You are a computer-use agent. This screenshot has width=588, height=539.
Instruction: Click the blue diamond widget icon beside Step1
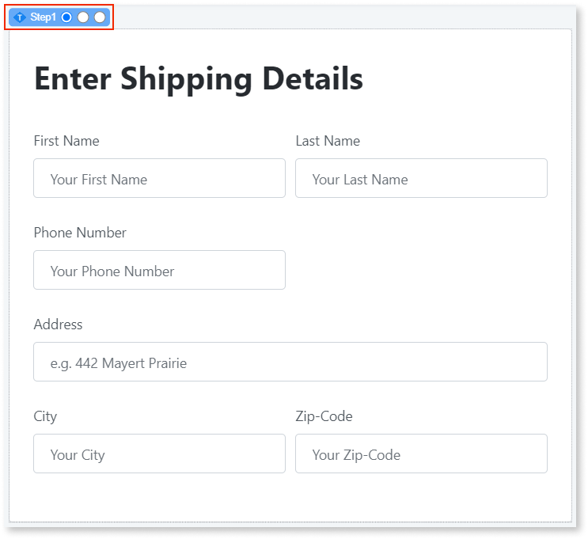(x=20, y=17)
